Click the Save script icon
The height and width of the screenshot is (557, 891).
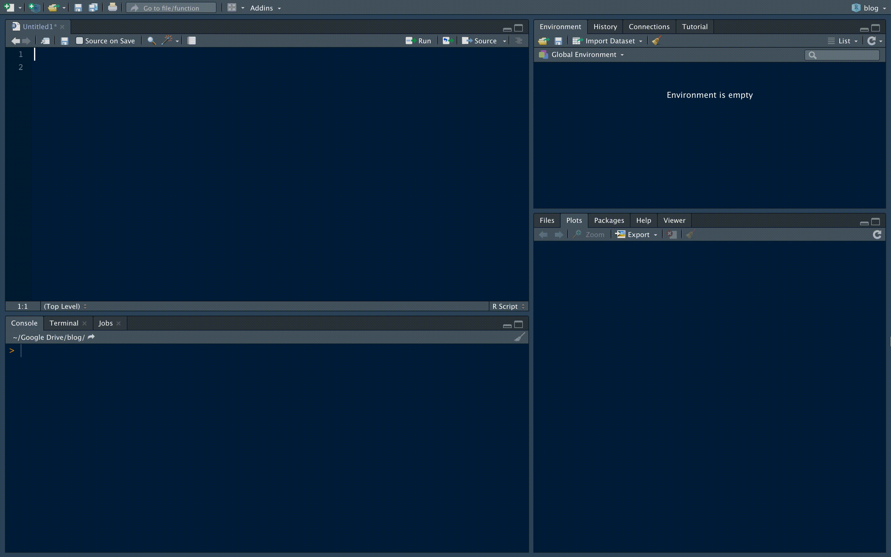(x=64, y=41)
